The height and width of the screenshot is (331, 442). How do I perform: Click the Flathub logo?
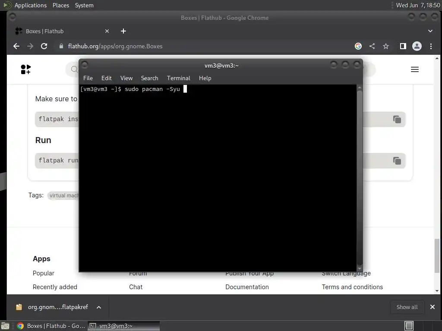25,69
